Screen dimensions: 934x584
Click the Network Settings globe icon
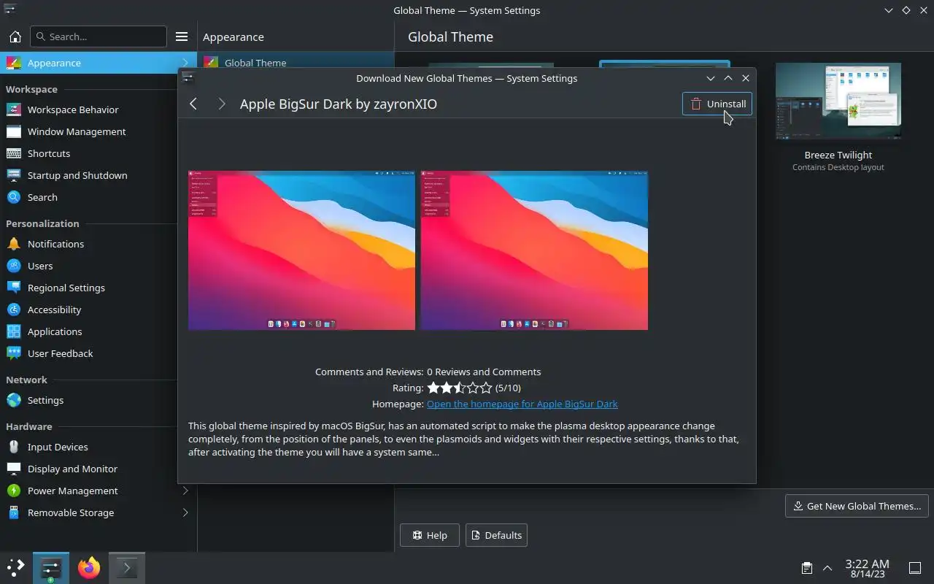[x=13, y=400]
